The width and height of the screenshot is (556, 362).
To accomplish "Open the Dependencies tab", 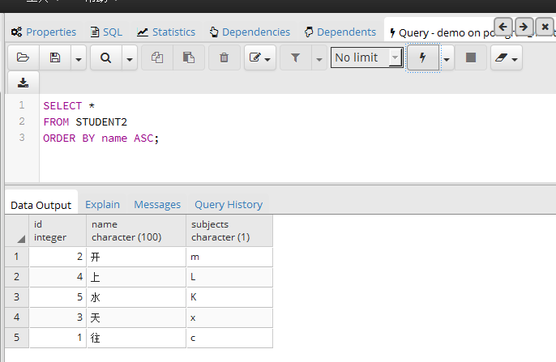I will [x=250, y=32].
